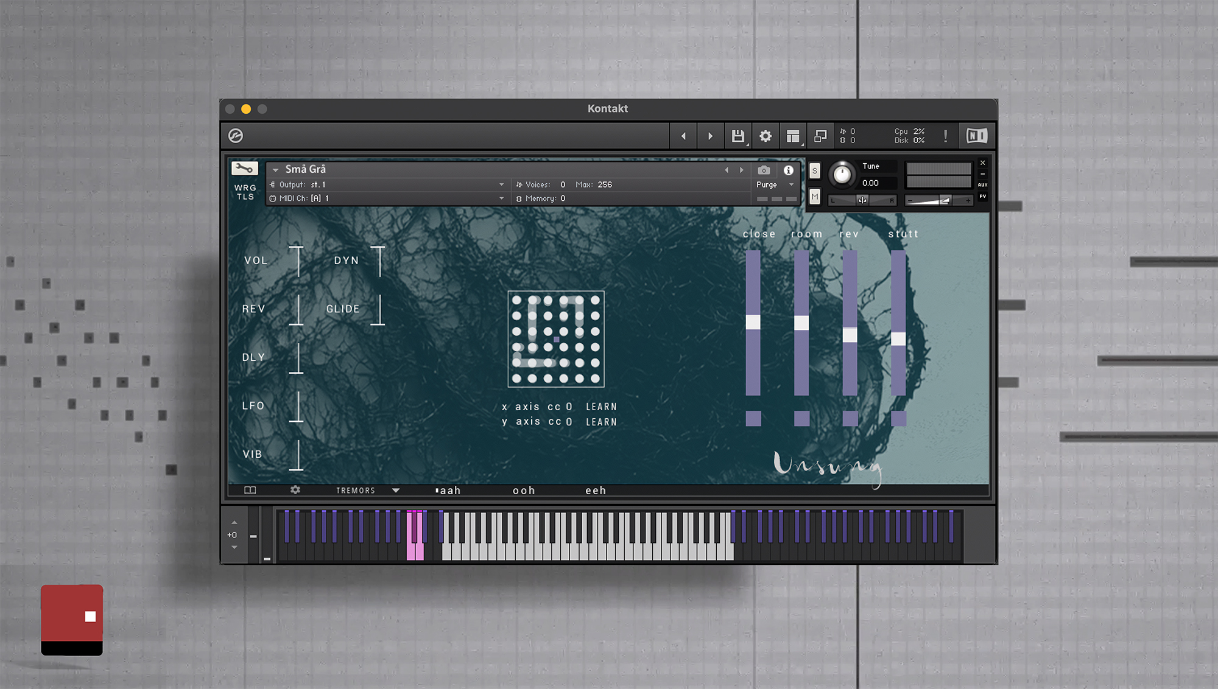Open the TREMORS articulation dropdown
Screen dimensions: 1218x689
pos(368,491)
